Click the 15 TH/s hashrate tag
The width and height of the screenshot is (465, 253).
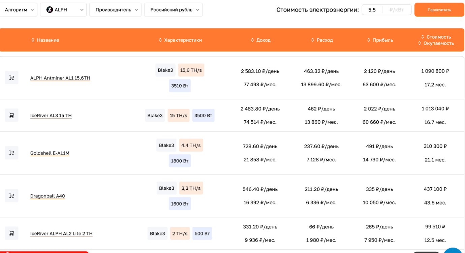point(179,116)
